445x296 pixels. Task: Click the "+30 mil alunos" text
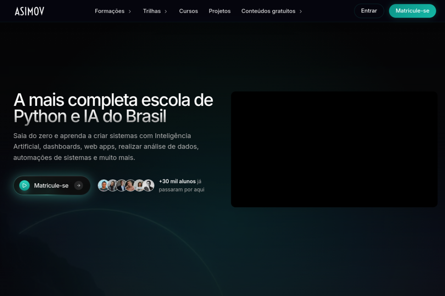coord(177,181)
